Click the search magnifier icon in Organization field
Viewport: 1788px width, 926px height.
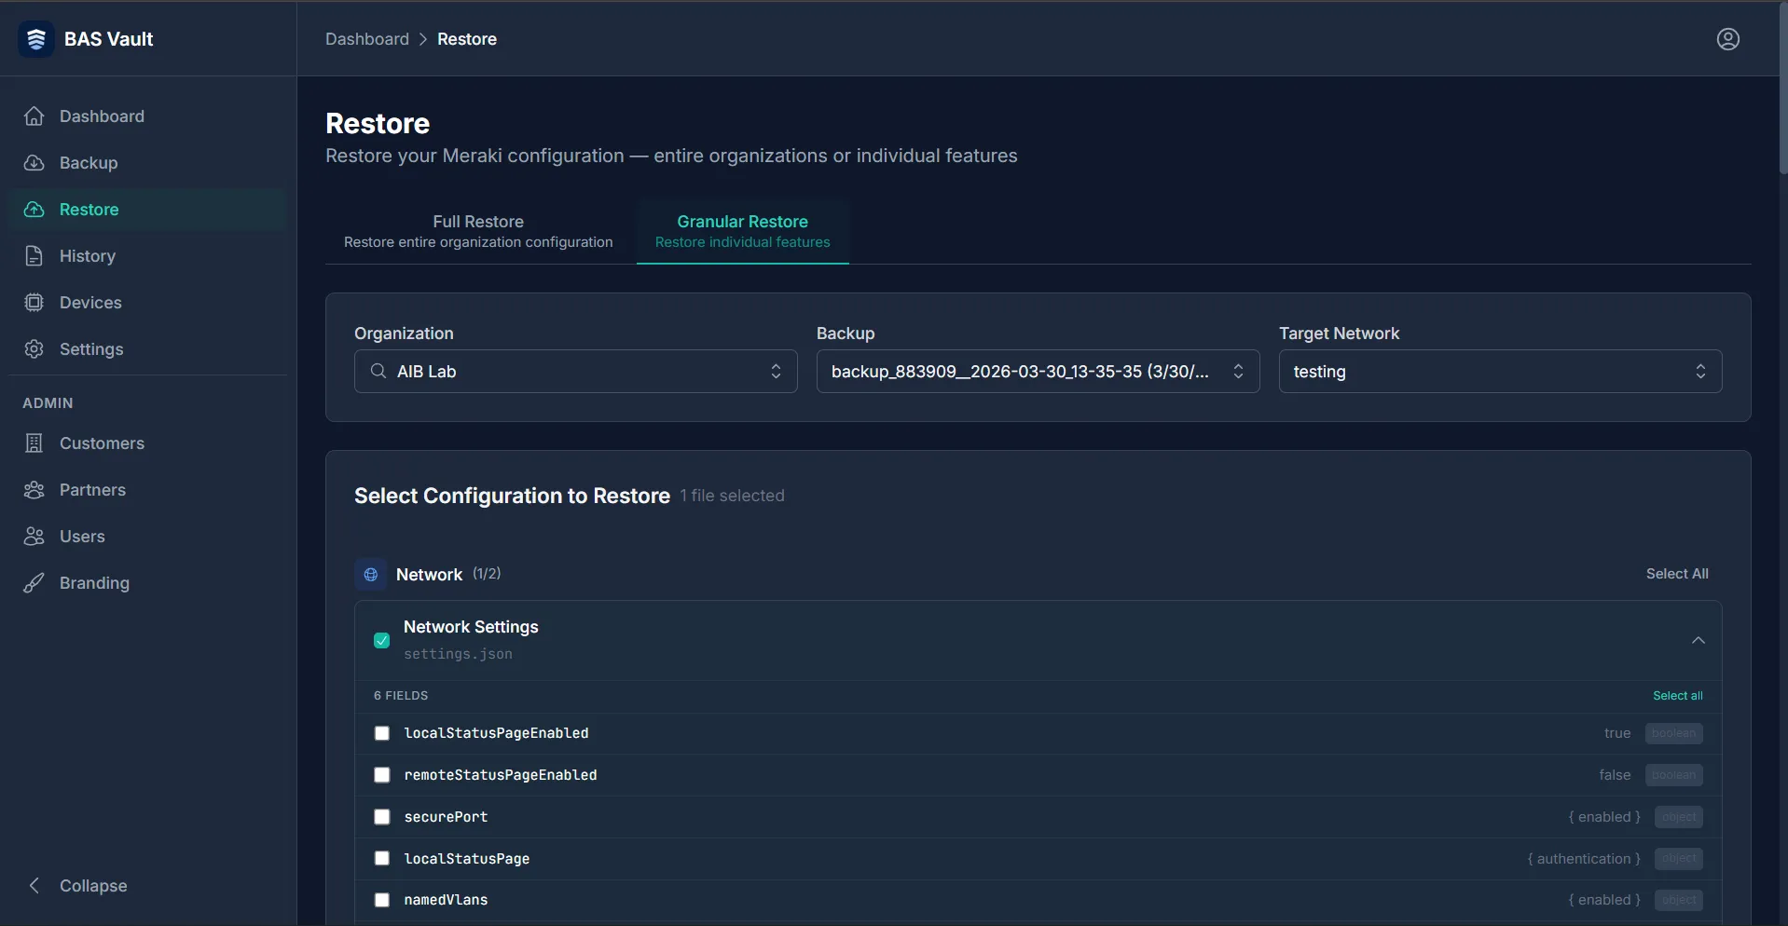(x=378, y=371)
